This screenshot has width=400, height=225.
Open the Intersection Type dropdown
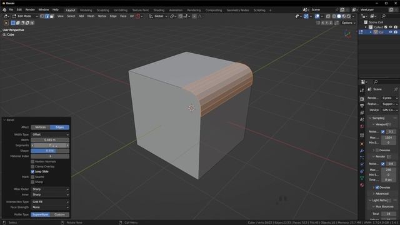click(50, 202)
